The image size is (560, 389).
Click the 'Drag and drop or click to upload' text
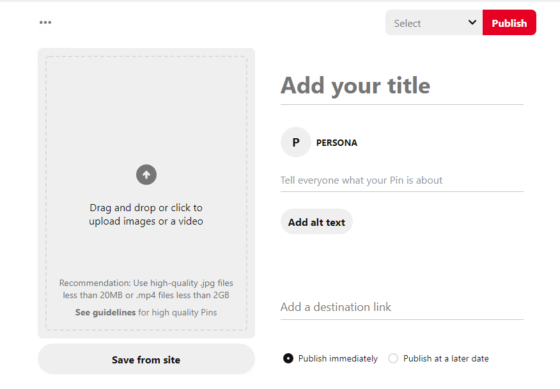point(146,214)
